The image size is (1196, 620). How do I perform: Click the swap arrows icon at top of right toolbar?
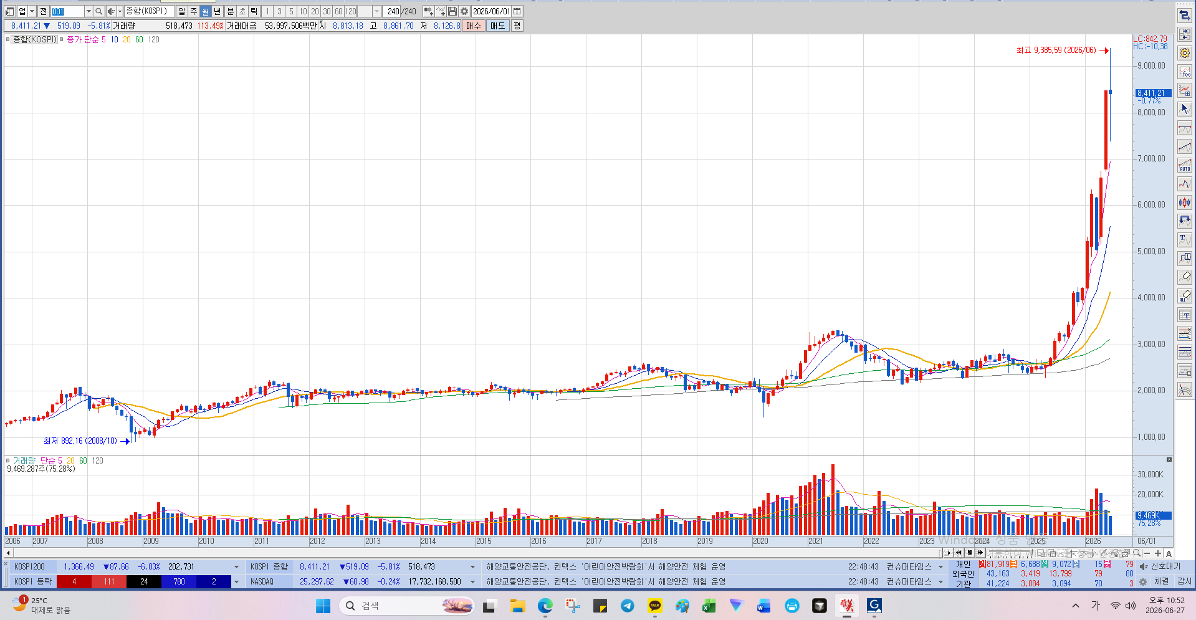[1185, 16]
